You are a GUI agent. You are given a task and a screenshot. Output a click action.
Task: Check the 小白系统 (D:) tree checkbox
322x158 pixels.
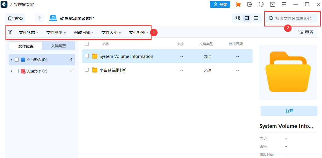click(x=17, y=60)
